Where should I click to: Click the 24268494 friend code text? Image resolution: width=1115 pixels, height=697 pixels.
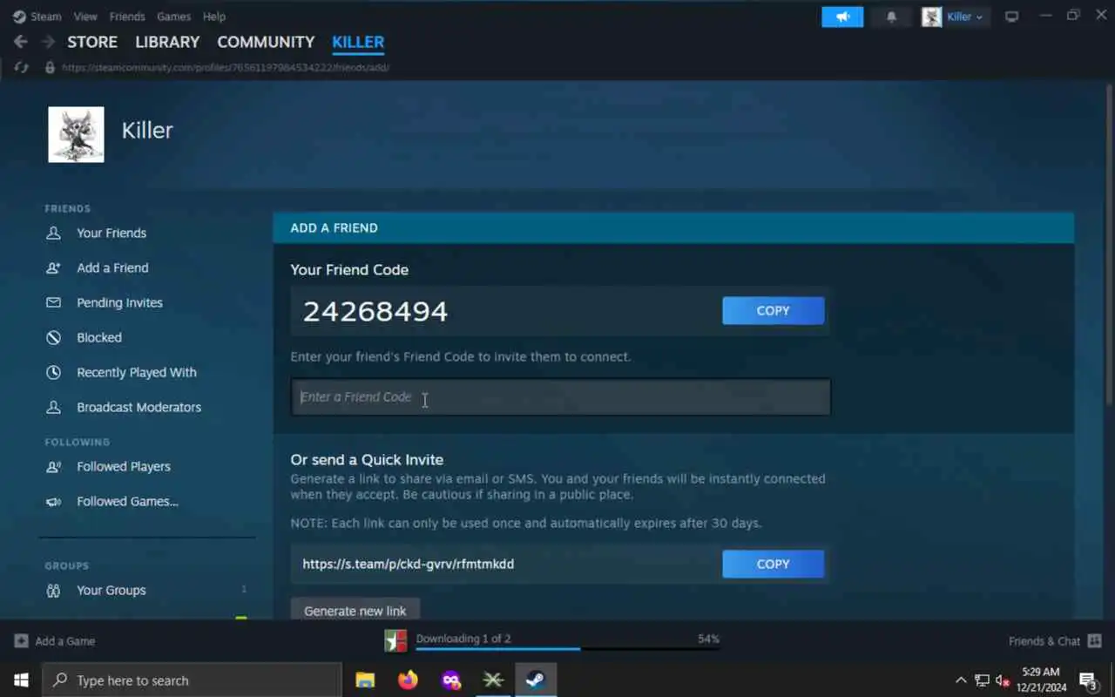tap(375, 311)
